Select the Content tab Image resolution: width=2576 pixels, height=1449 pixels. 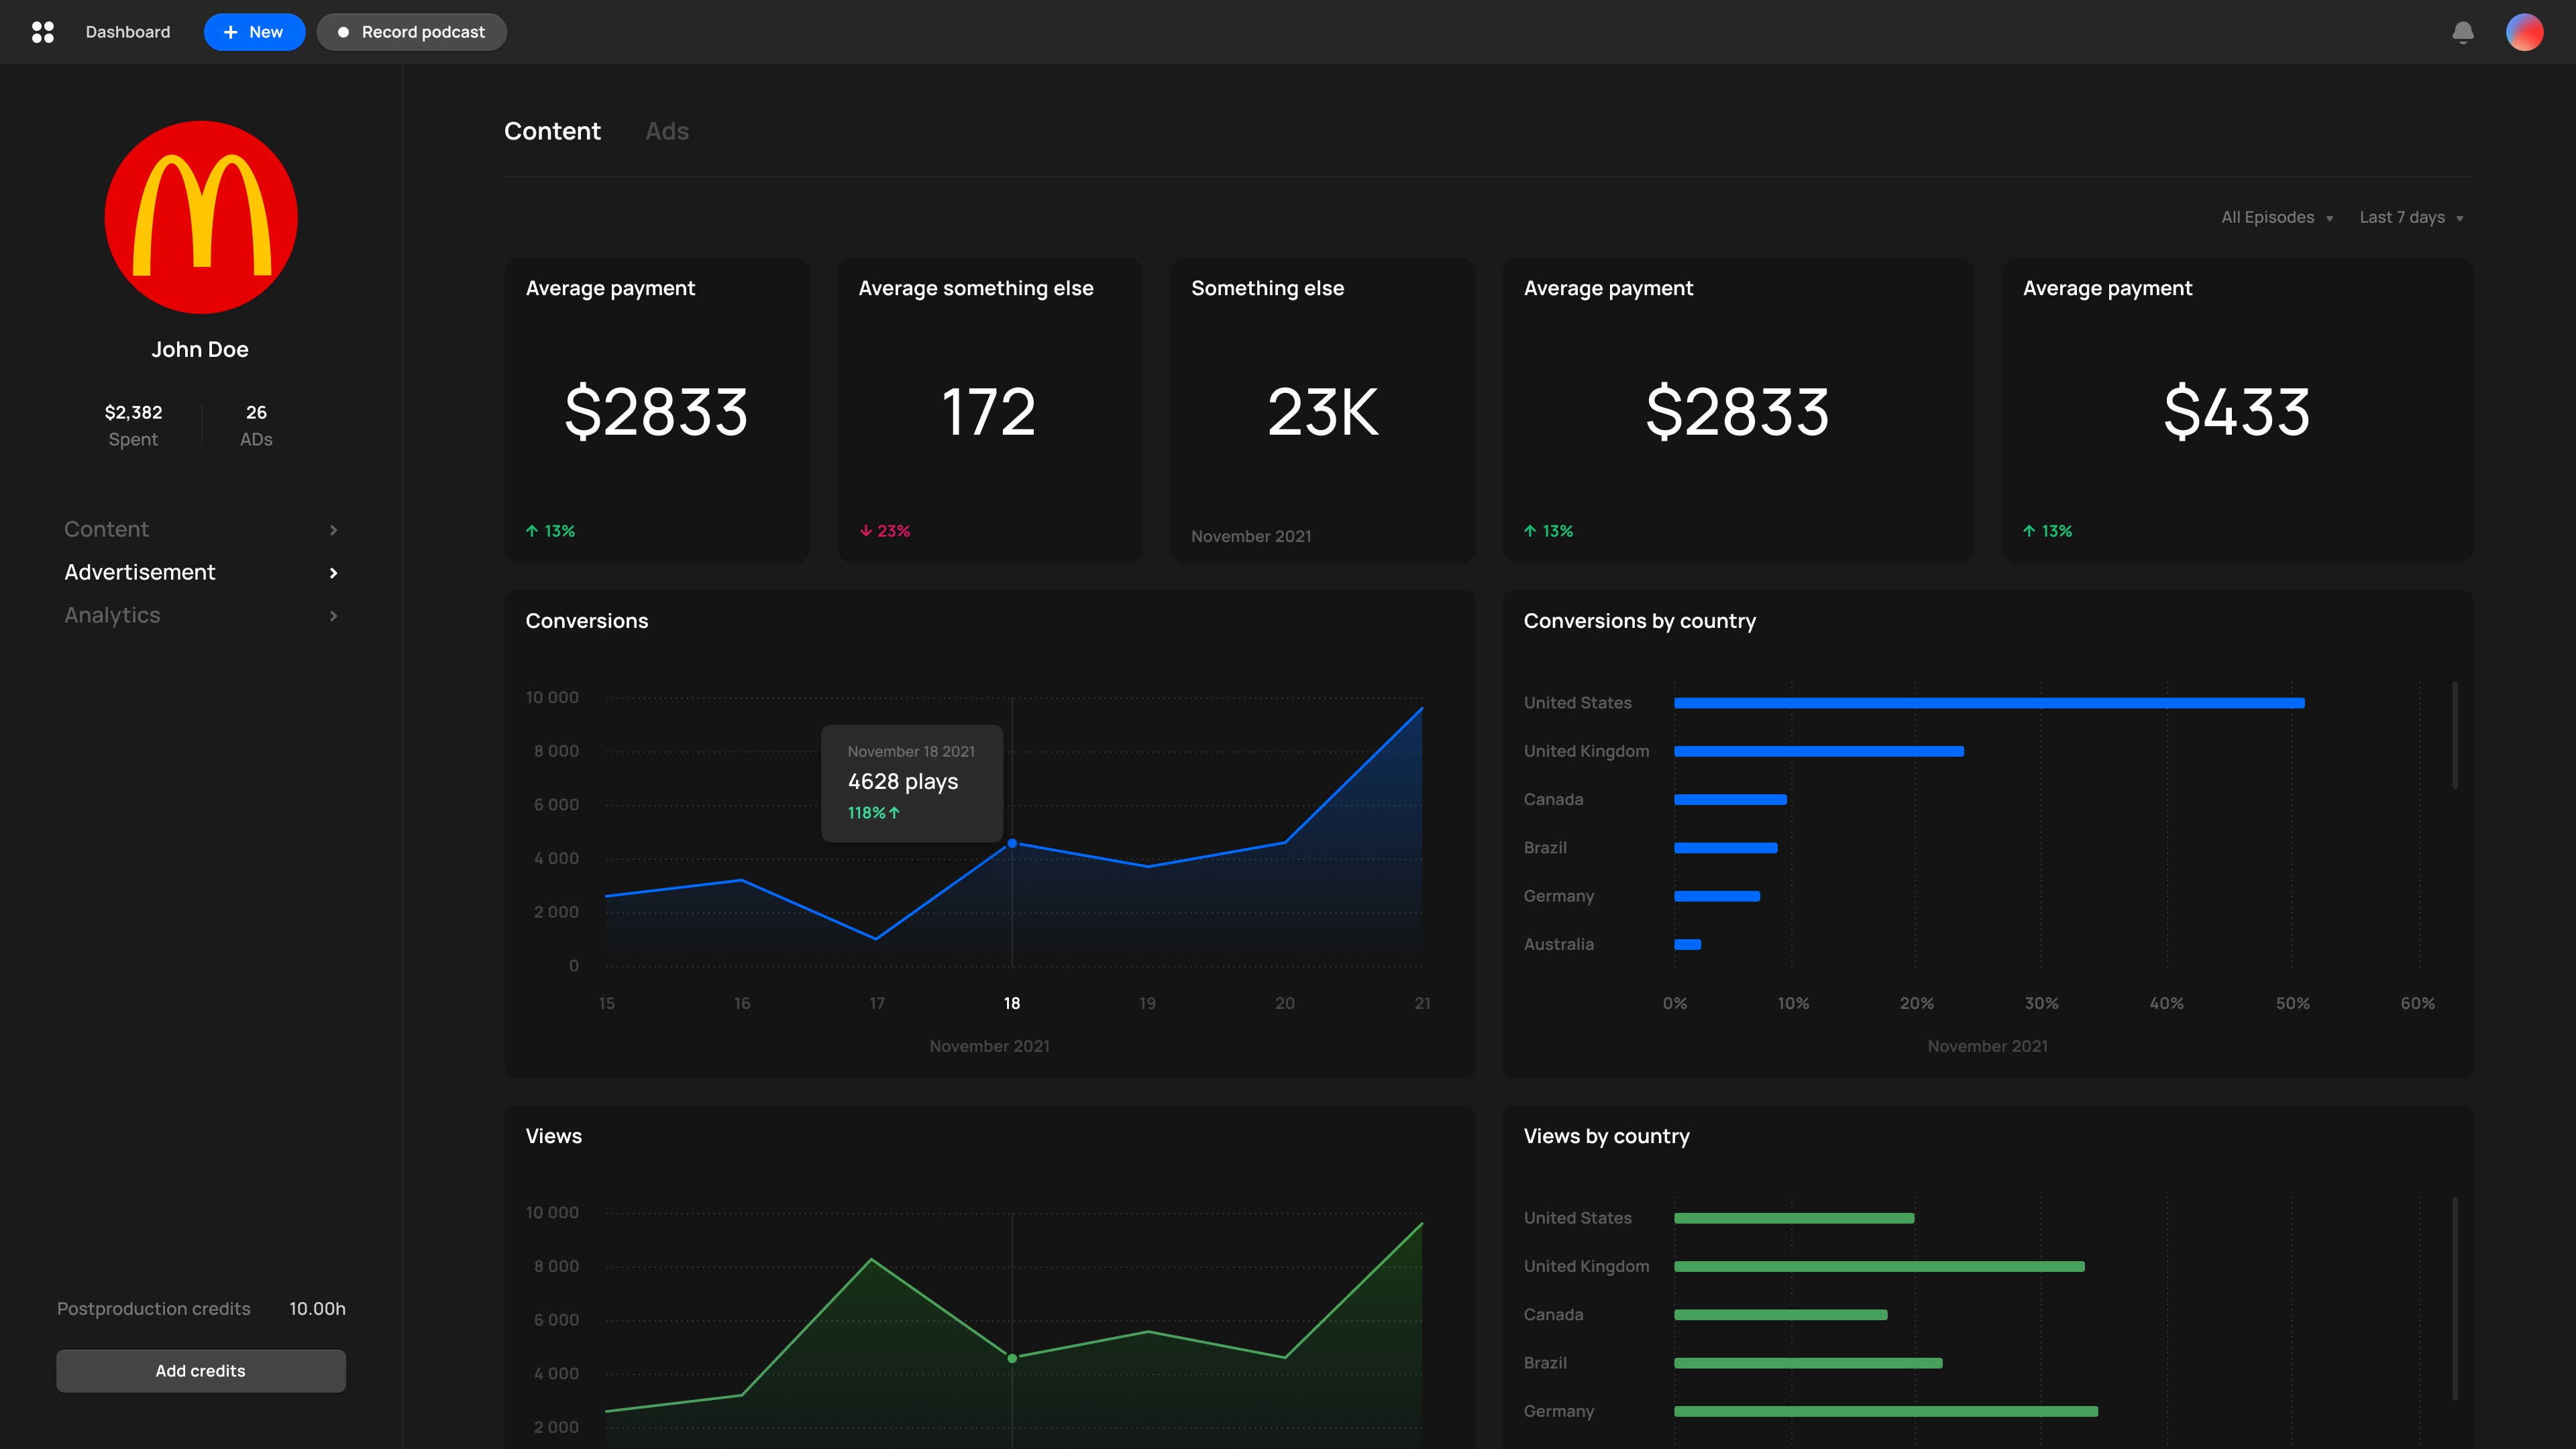pos(552,131)
